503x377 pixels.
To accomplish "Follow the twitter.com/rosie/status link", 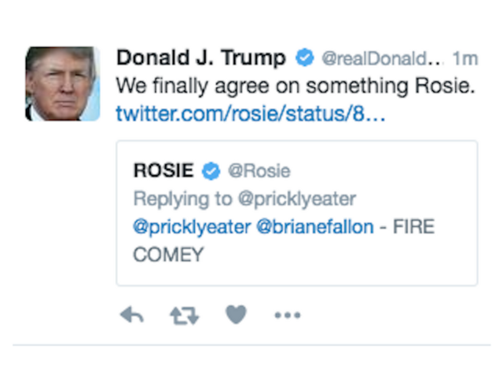I will 251,114.
